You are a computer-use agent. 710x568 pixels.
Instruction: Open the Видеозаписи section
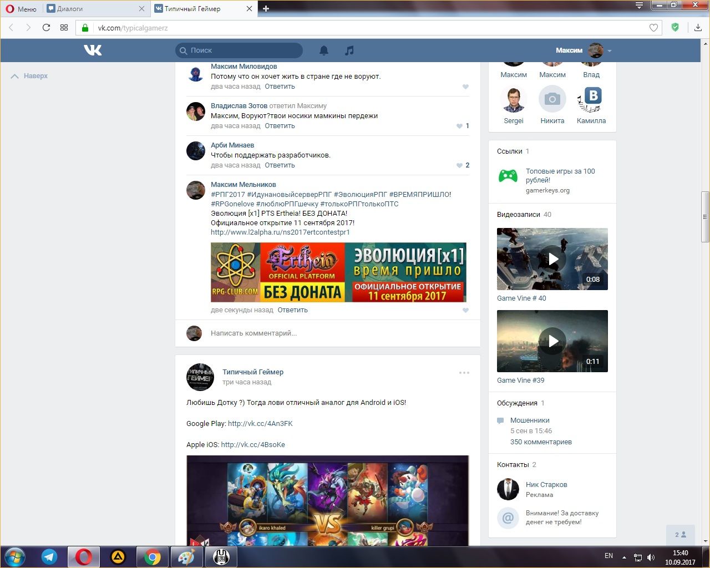coord(519,215)
